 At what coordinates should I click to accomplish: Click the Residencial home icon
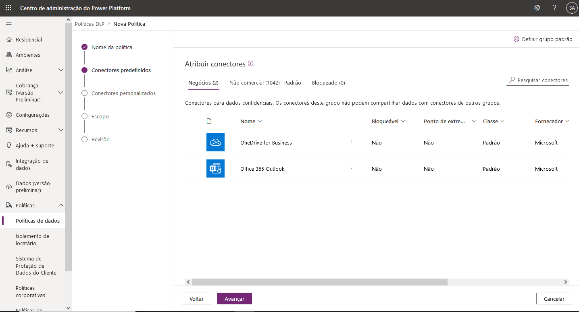click(x=9, y=39)
